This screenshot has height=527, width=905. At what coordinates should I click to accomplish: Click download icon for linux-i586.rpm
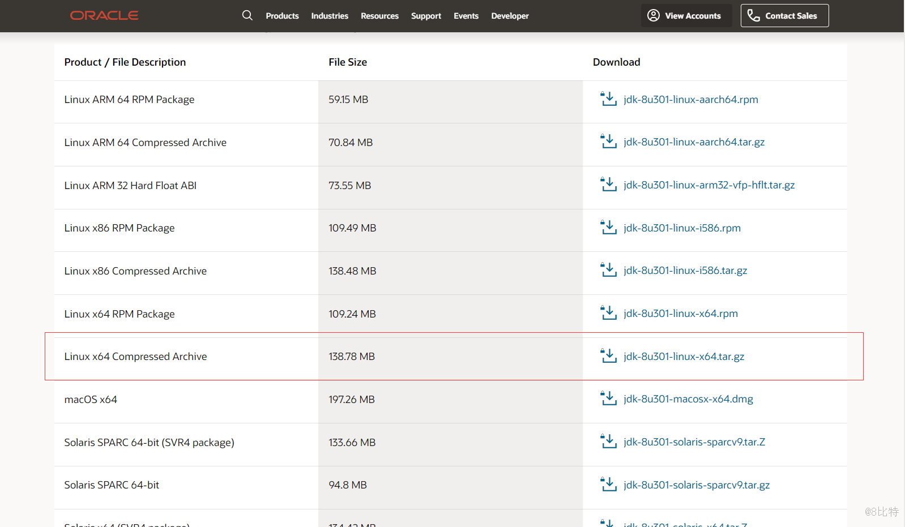(608, 228)
